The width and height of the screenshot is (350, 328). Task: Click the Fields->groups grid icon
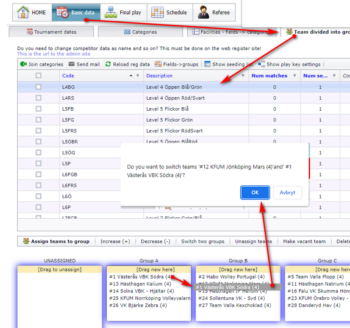(158, 64)
